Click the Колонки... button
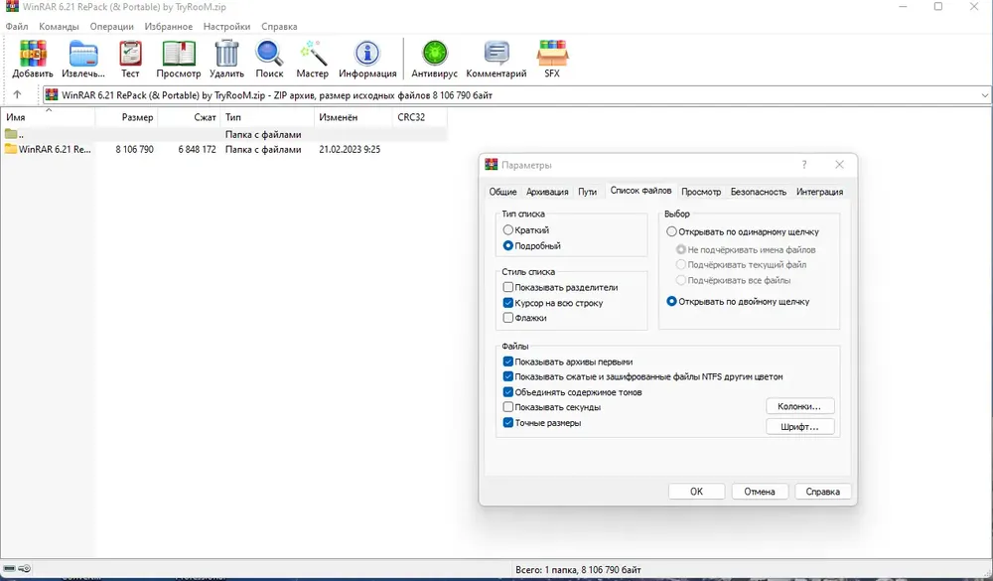Screen dimensions: 993x581 (x=799, y=406)
